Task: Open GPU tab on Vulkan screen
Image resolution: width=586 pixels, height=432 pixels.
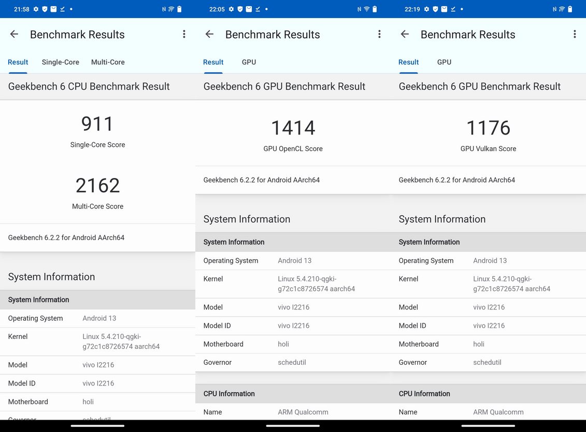Action: (445, 62)
